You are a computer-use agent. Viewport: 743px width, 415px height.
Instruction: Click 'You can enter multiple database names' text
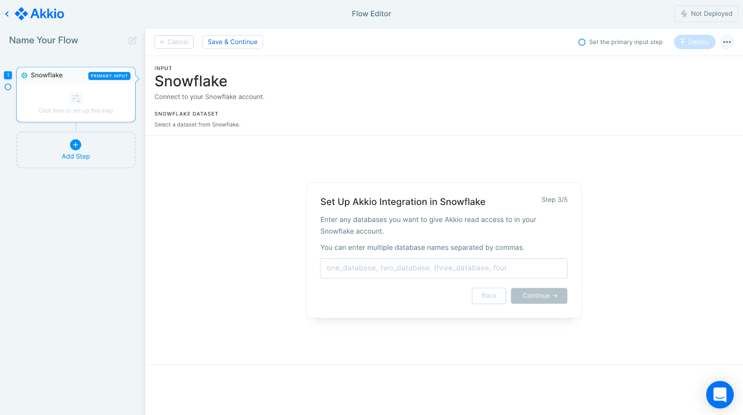tap(422, 248)
